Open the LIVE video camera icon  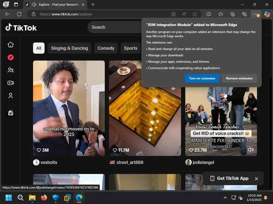click(11, 83)
